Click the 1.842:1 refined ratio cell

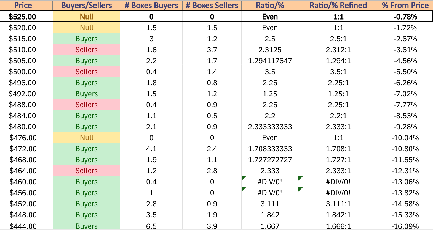pos(338,215)
